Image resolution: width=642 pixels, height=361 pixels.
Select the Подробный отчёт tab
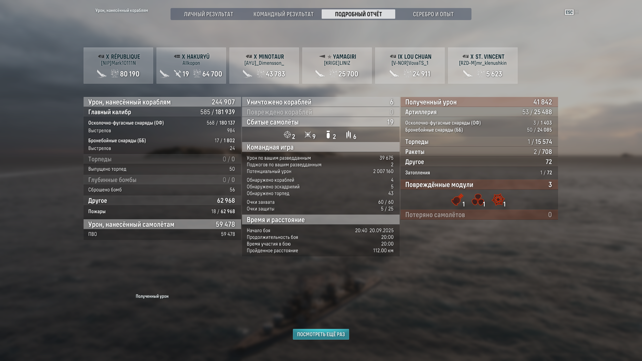click(x=358, y=14)
